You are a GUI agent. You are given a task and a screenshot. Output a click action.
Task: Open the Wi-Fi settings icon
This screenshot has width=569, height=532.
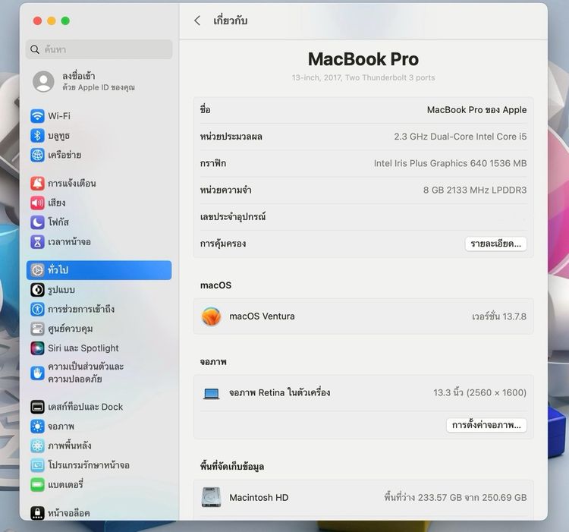pyautogui.click(x=37, y=116)
